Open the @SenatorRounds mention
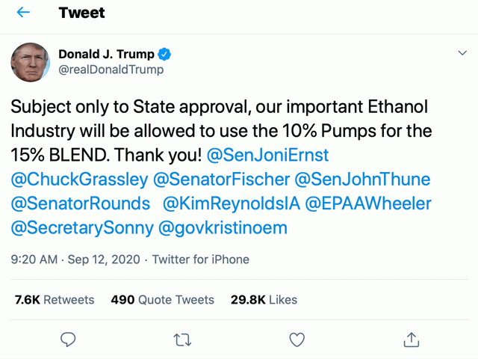This screenshot has height=359, width=478. (x=81, y=203)
